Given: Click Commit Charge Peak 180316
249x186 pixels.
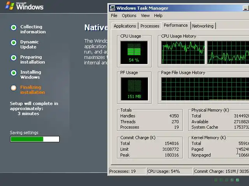Looking at the screenshot, I should tap(172, 155).
